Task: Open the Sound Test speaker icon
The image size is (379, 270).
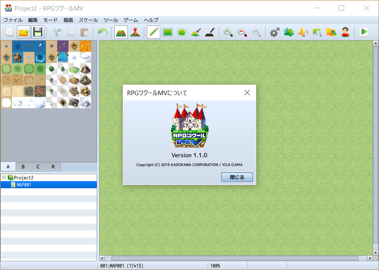Action: point(303,32)
